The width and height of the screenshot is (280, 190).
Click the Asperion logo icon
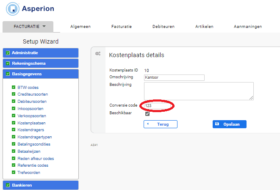[x=13, y=9]
